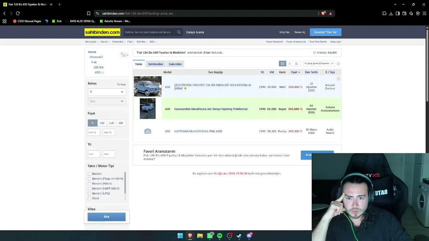Open the browser tab search chevron
Screen dimensions: 429x241
[395, 4]
